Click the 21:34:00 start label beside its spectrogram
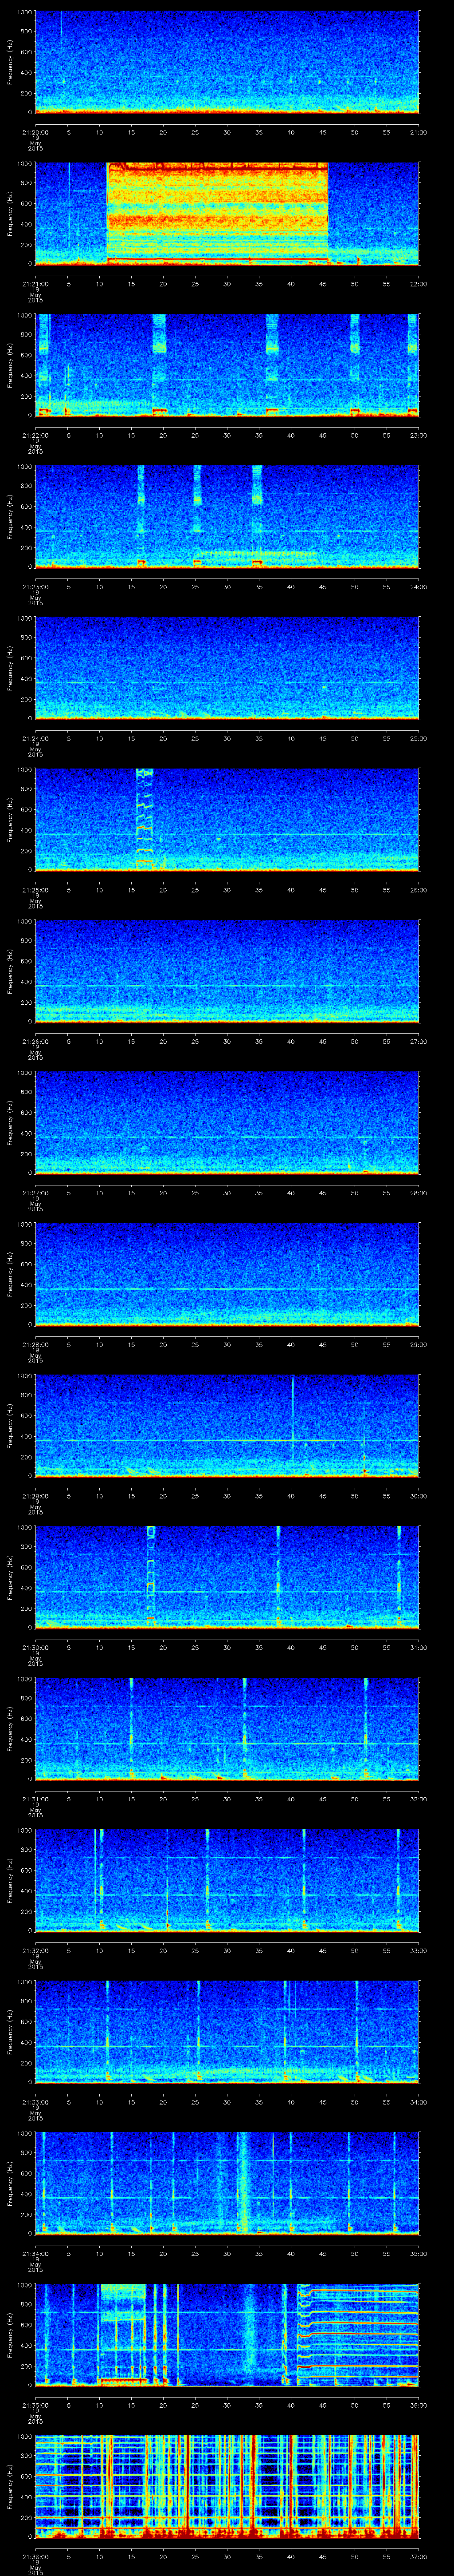Screen dimensions: 454x2576 35,2254
